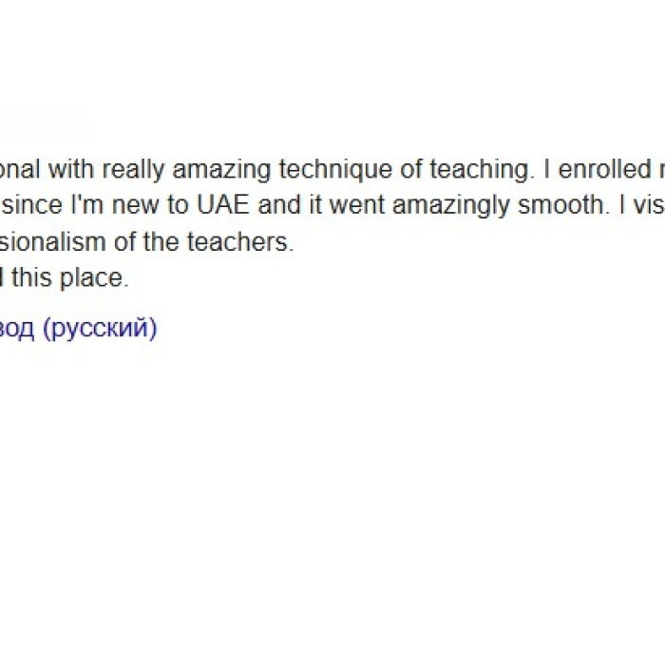Click "of the" in third line
Screen dimensions: 665x665
click(146, 241)
